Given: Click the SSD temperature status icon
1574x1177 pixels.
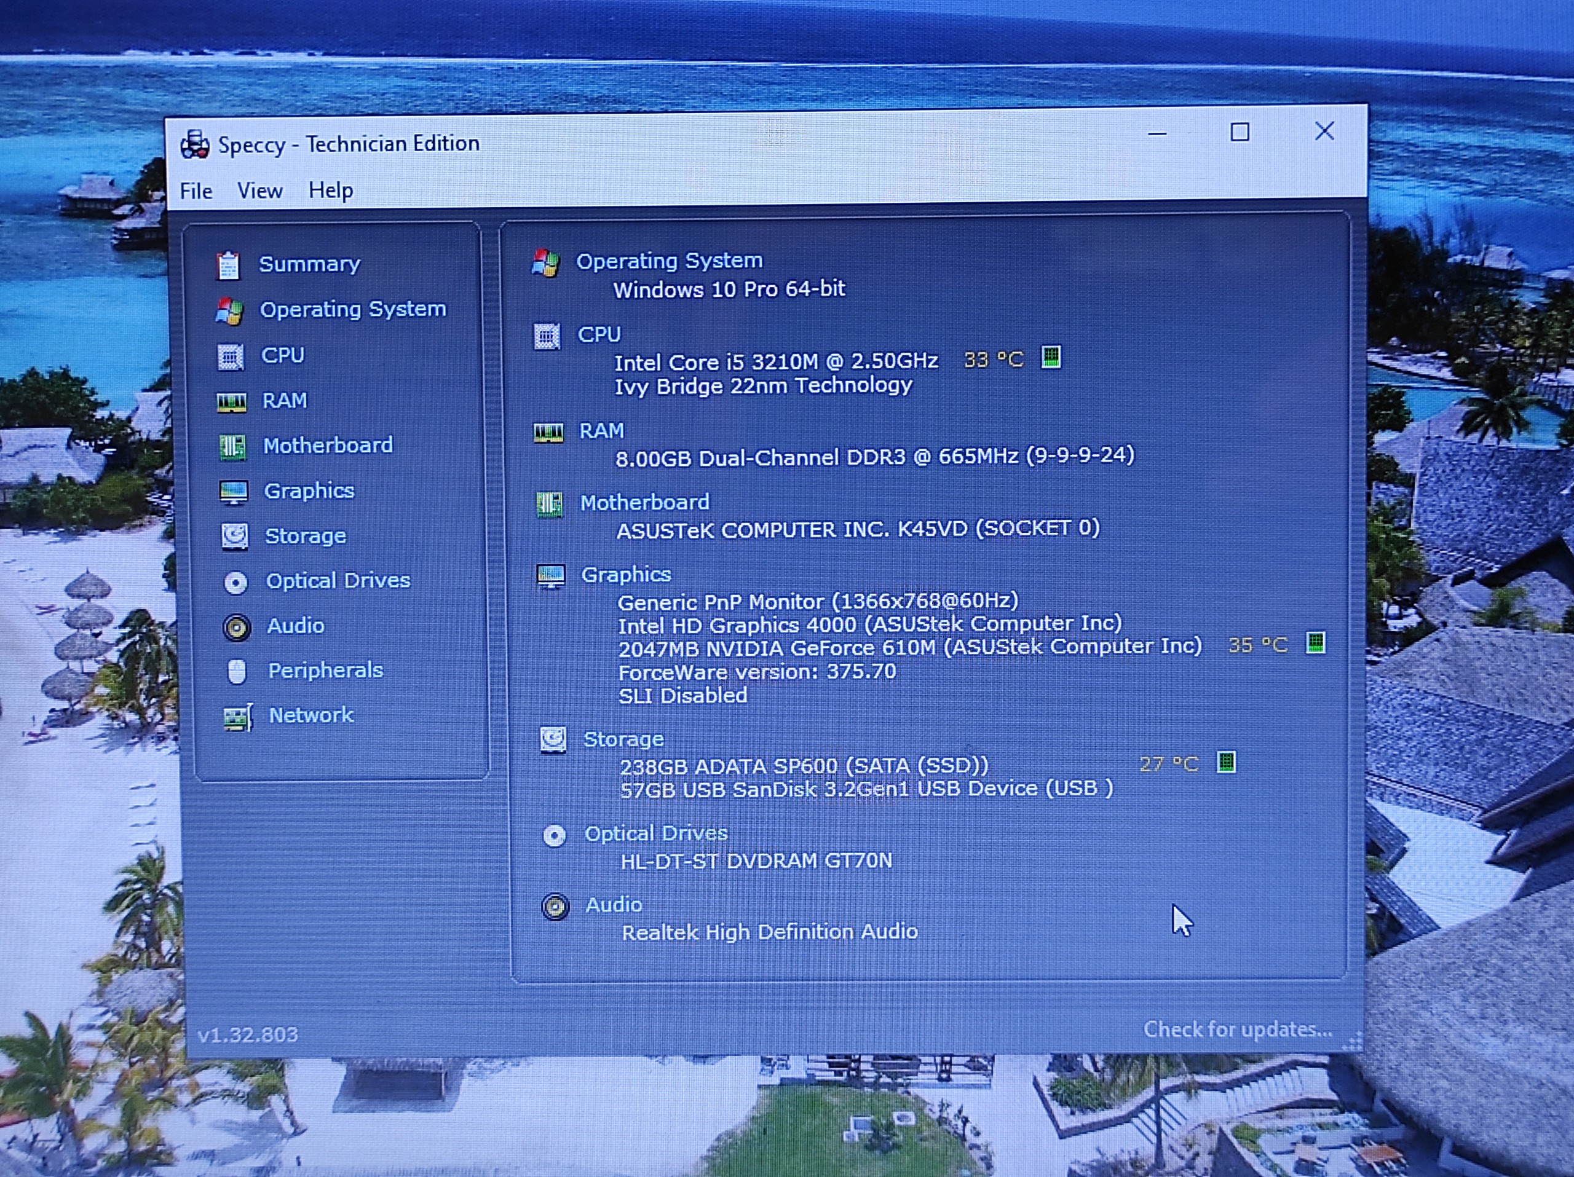Looking at the screenshot, I should point(1225,762).
